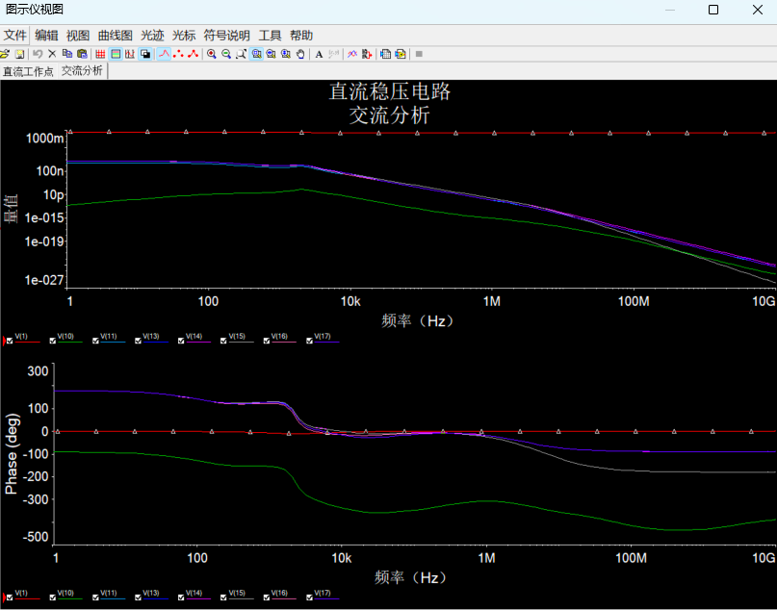The image size is (777, 610).
Task: Click the 量值 vertical axis label
Action: coord(11,208)
